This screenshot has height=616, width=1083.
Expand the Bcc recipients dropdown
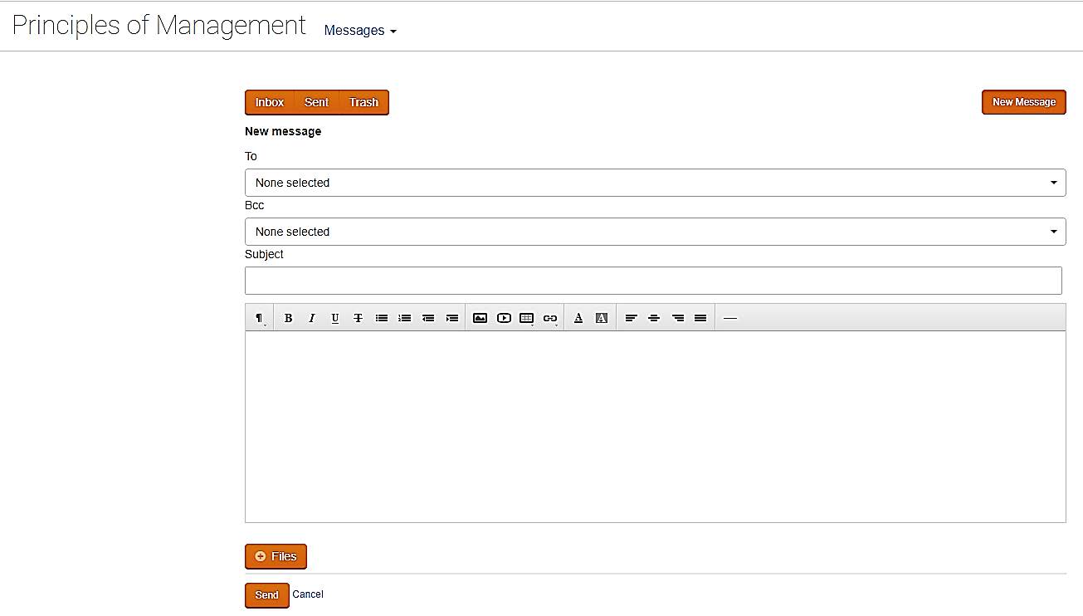coord(655,232)
